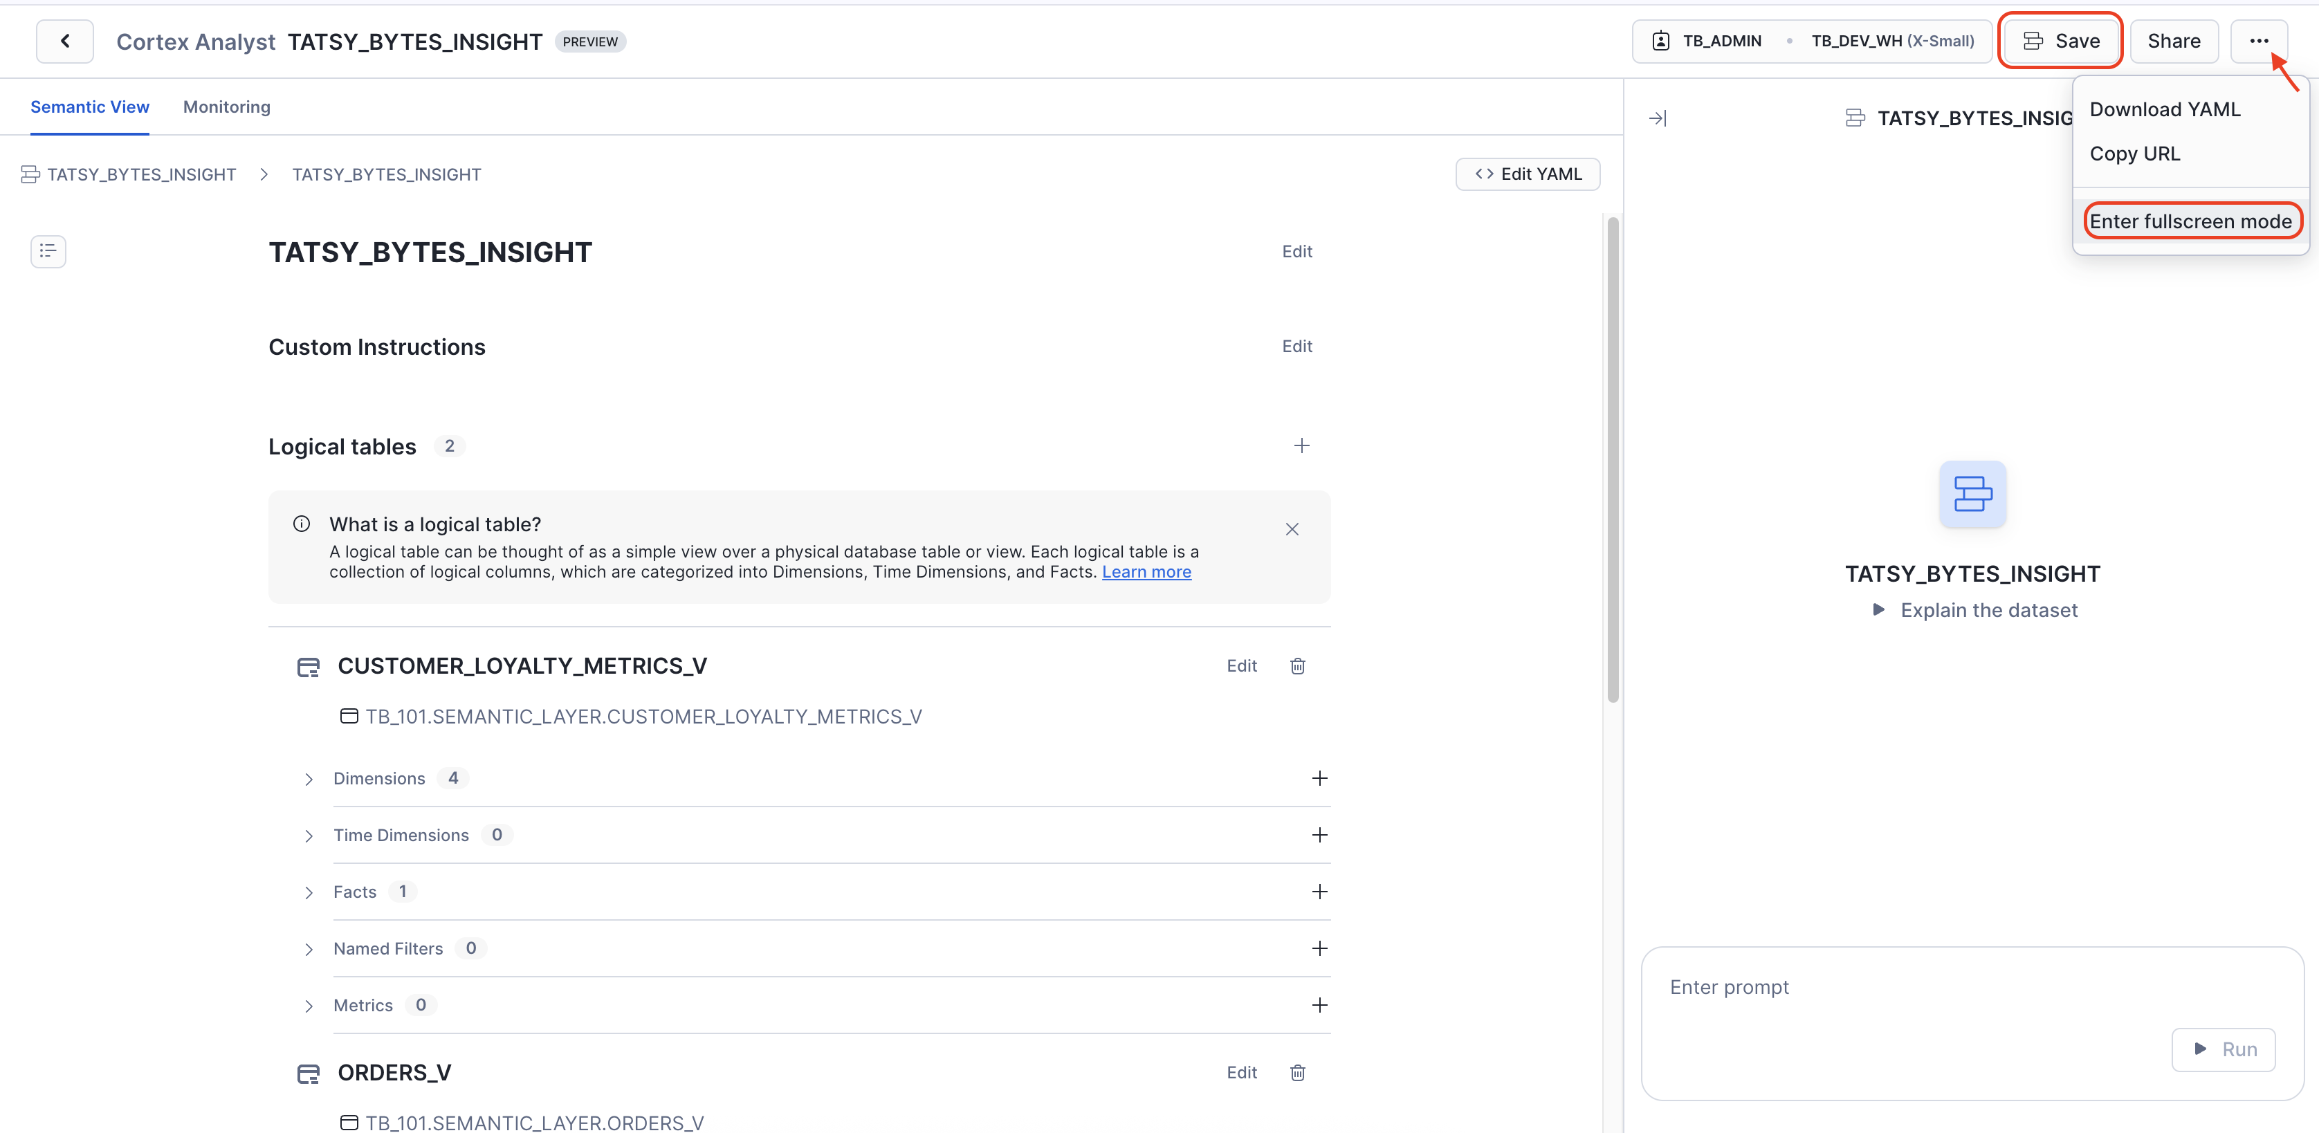The height and width of the screenshot is (1133, 2319).
Task: Open the Learn more link
Action: [1146, 572]
